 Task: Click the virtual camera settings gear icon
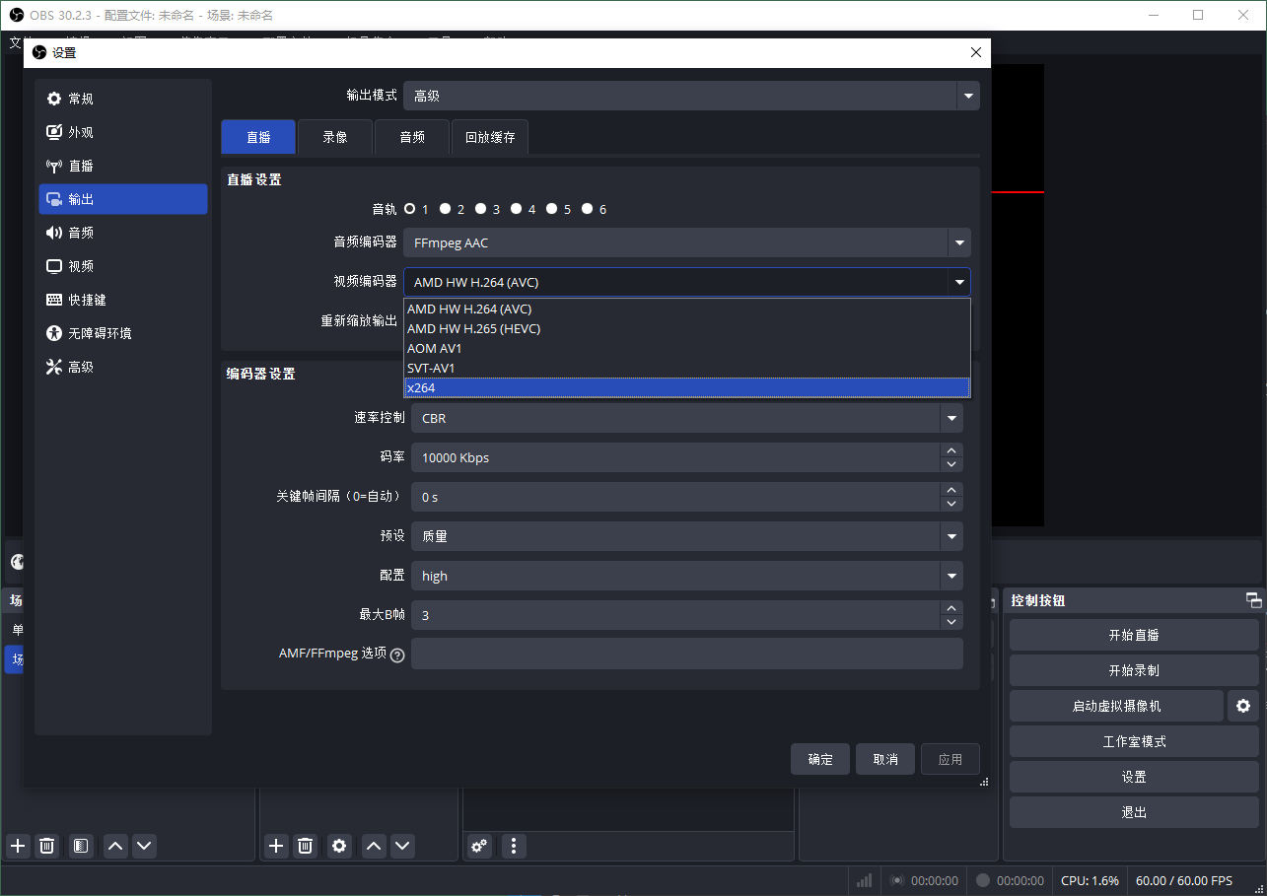pos(1242,706)
